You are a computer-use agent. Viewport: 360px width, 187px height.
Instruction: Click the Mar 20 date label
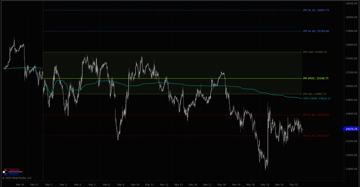click(x=250, y=185)
